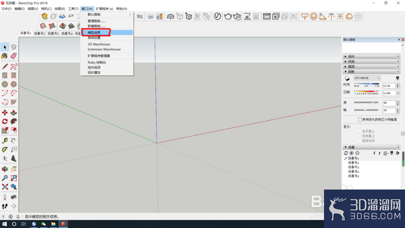Image resolution: width=405 pixels, height=228 pixels.
Task: Select the Protractor tool
Action: click(x=4, y=149)
